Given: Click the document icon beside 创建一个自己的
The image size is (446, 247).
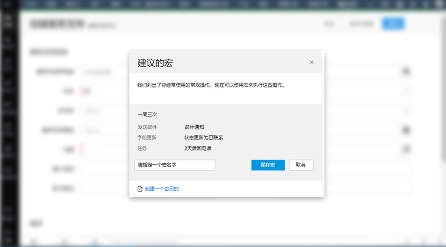Looking at the screenshot, I should pos(139,189).
